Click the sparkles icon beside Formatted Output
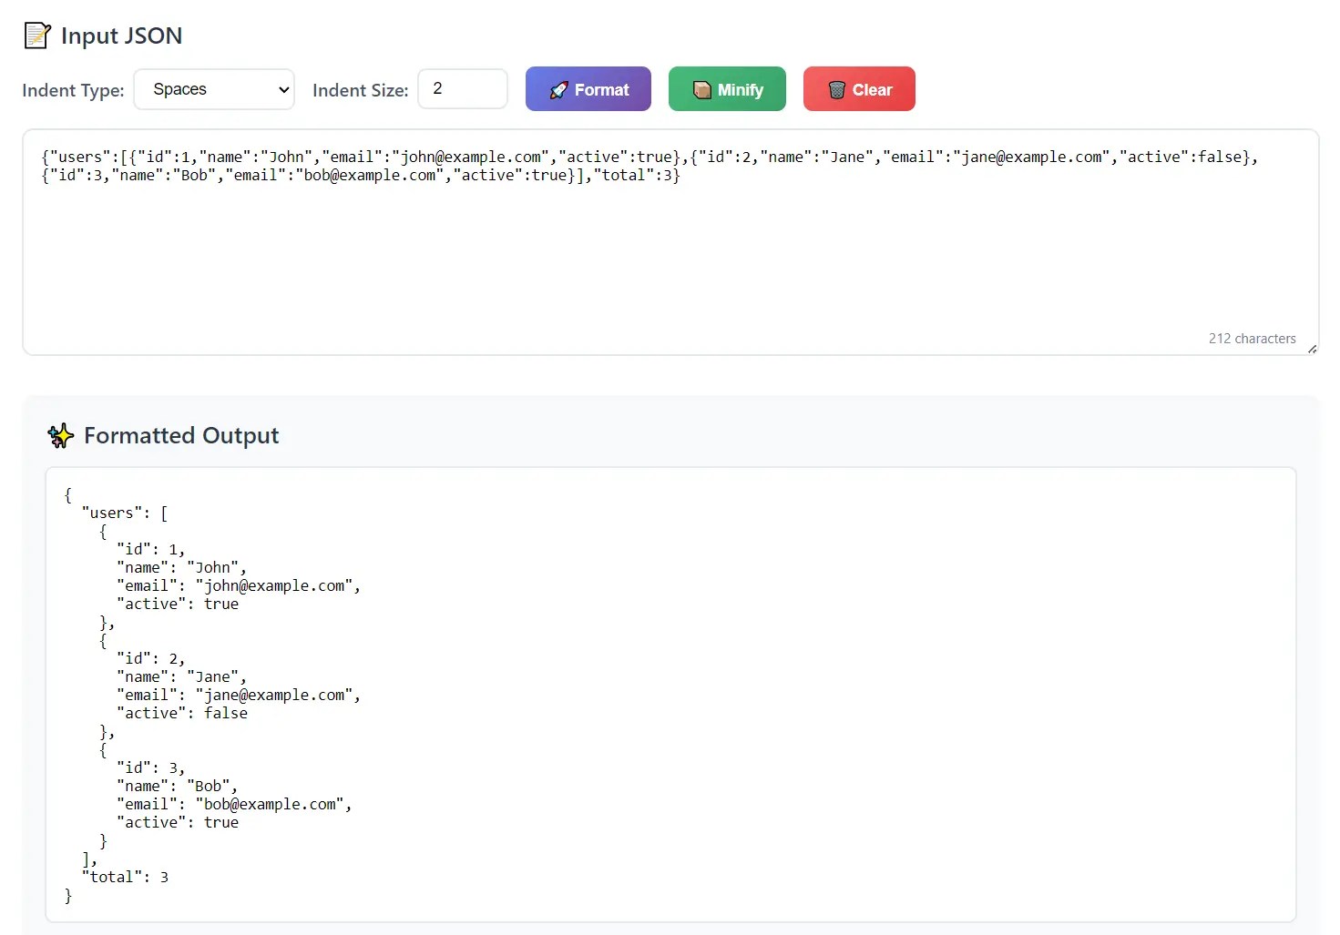 pos(60,435)
